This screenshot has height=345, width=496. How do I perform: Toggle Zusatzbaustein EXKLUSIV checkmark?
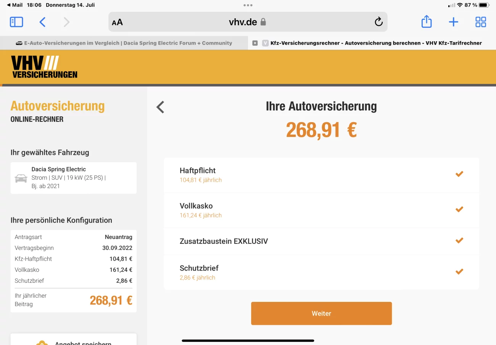click(x=459, y=240)
